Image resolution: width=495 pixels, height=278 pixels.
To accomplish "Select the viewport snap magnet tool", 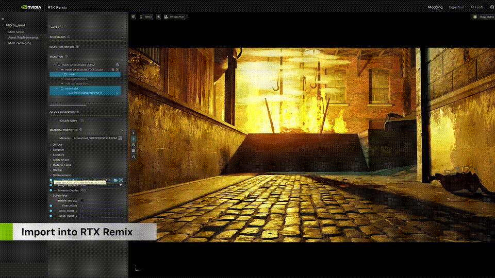I will point(134,157).
